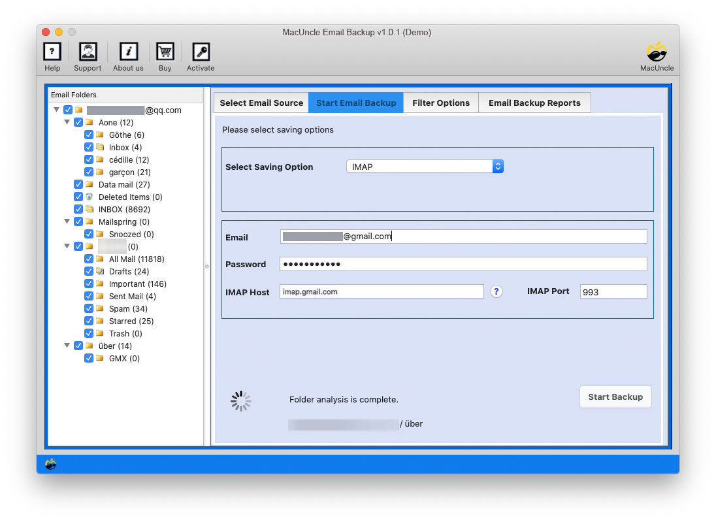This screenshot has width=716, height=522.
Task: Toggle the Spam (34) folder checkbox
Action: click(x=89, y=309)
